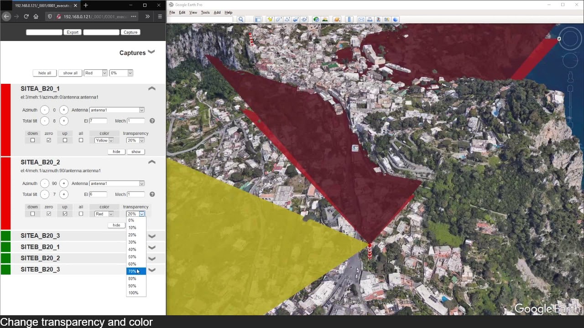The image size is (584, 328).
Task: Click the blue Earth globe toolbar icon
Action: 396,19
